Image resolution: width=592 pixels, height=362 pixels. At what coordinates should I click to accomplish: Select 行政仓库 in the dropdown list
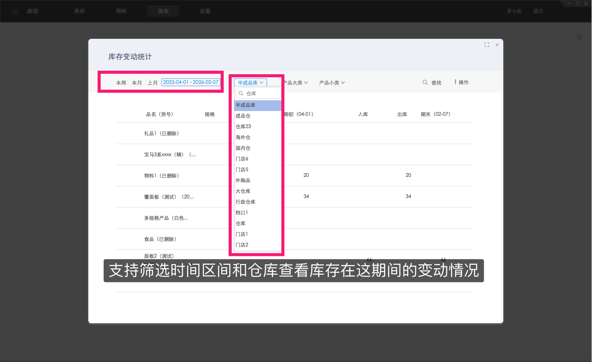[245, 202]
